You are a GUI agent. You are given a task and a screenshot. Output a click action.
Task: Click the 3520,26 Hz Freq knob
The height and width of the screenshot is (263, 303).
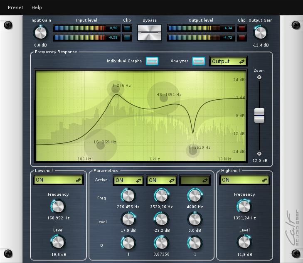[162, 195]
